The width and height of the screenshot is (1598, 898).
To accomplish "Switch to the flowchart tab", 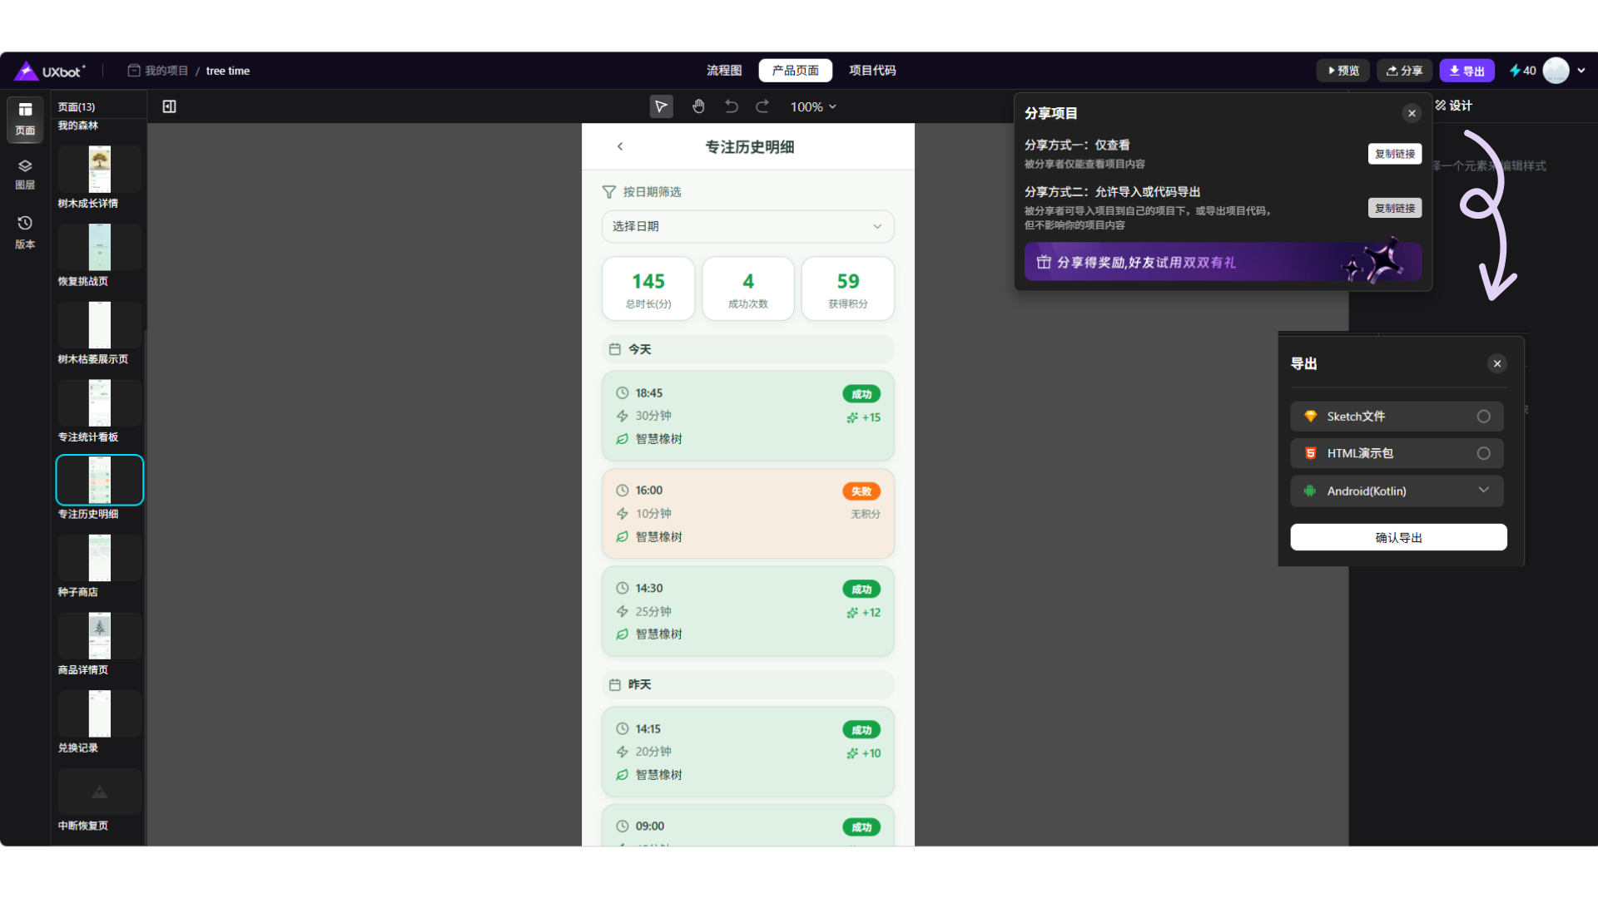I will click(724, 71).
